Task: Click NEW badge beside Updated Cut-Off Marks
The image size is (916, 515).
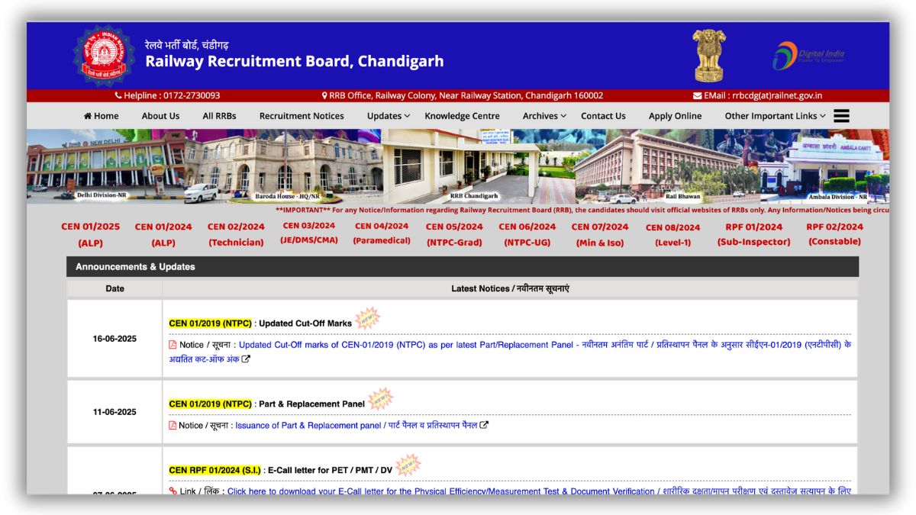Action: [x=368, y=319]
